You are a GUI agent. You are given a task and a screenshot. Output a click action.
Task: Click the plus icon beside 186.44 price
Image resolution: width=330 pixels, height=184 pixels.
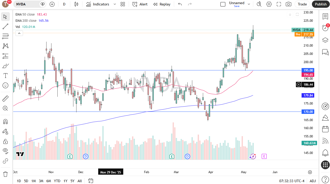pos(298,84)
